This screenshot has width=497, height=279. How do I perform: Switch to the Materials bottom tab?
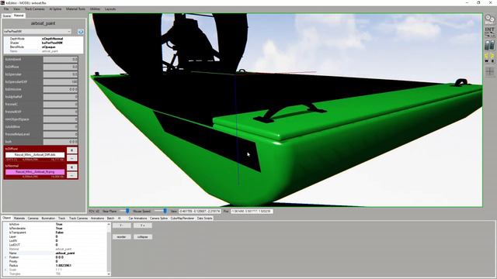pyautogui.click(x=19, y=219)
